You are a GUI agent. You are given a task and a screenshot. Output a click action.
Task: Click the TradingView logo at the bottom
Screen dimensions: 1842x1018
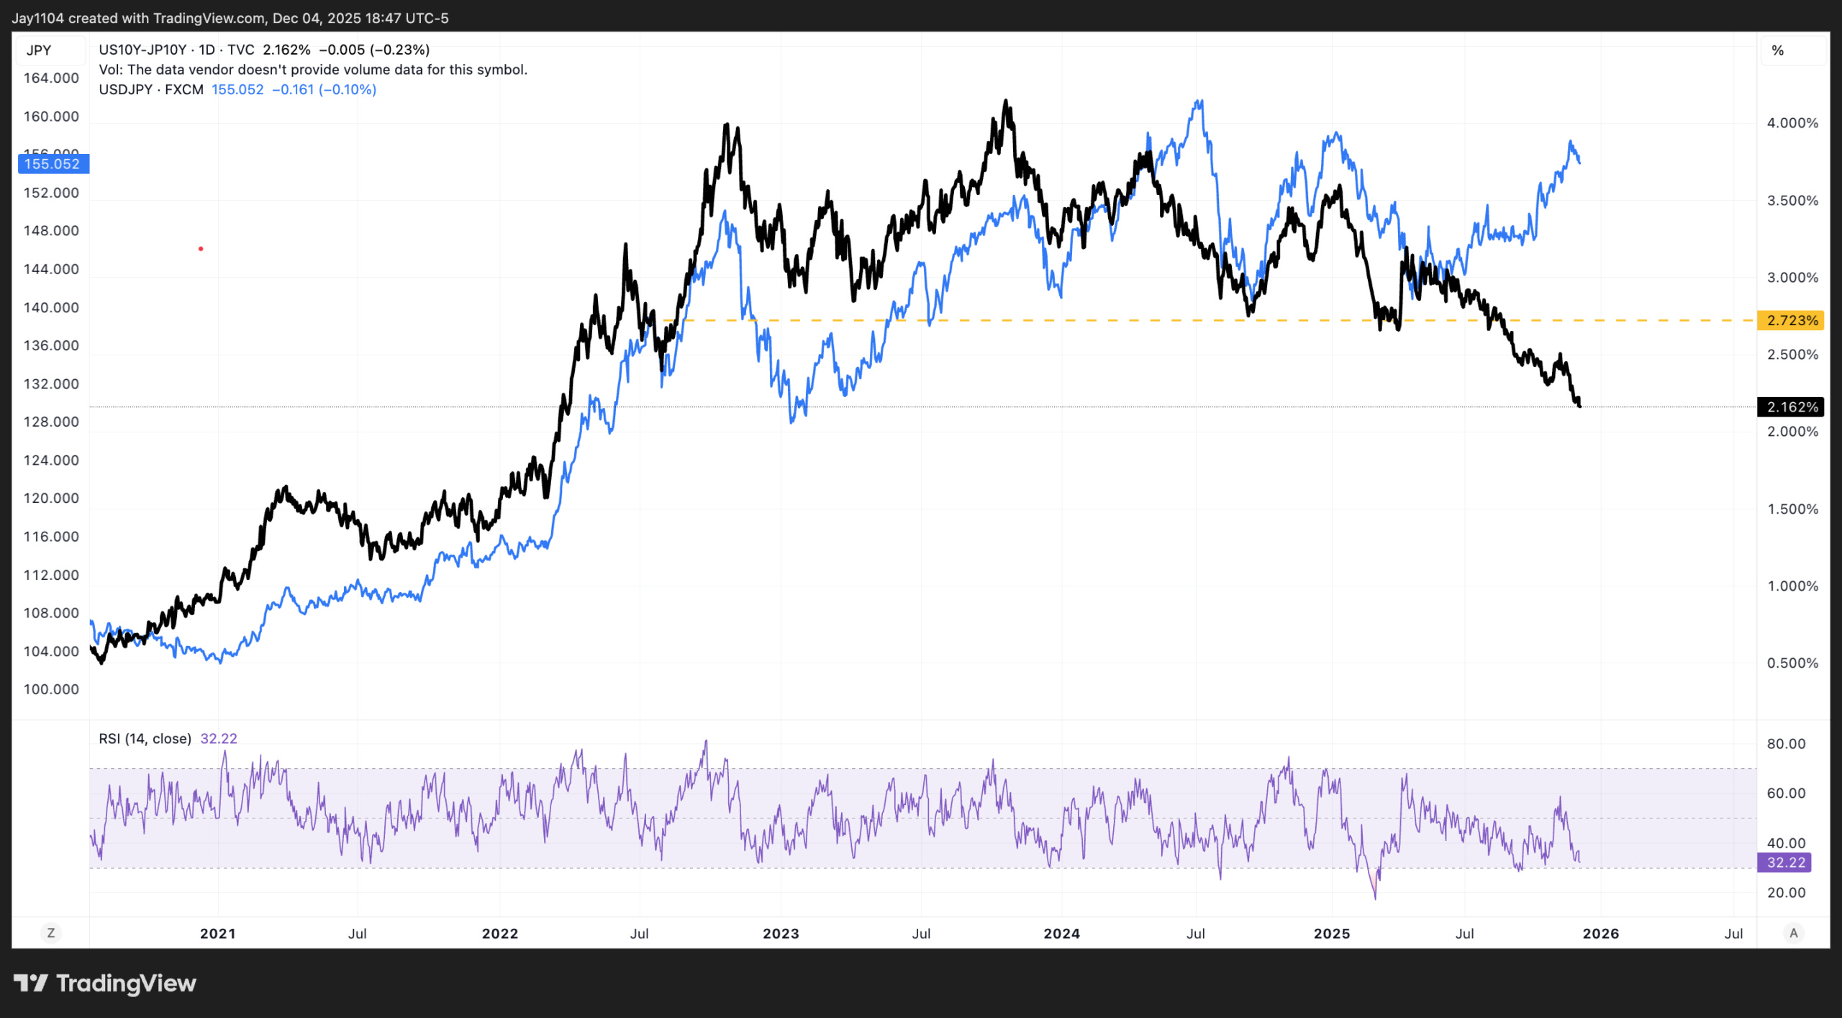click(105, 983)
